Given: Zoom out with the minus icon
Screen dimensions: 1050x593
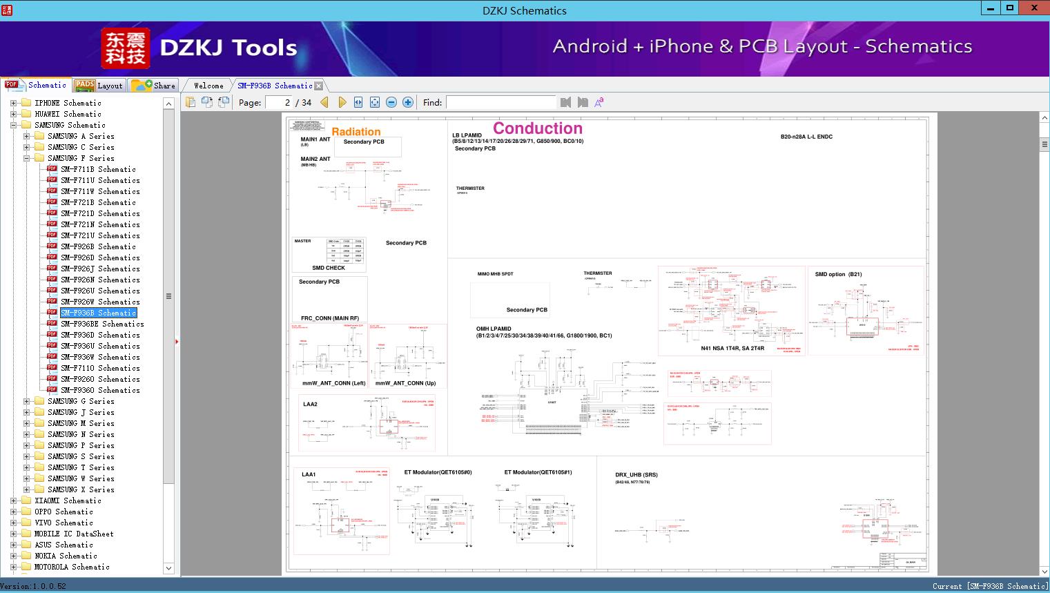Looking at the screenshot, I should point(391,102).
